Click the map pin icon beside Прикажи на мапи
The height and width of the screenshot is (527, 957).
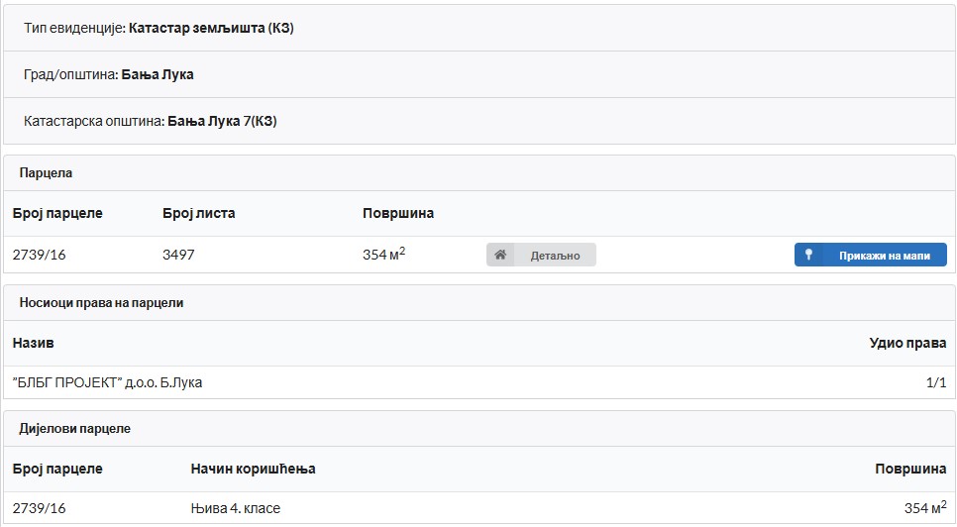point(808,255)
